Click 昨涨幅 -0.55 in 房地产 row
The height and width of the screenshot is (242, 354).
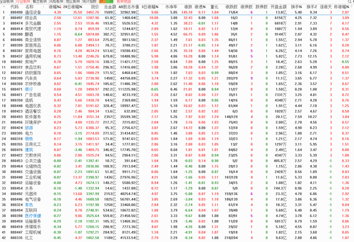point(345,62)
